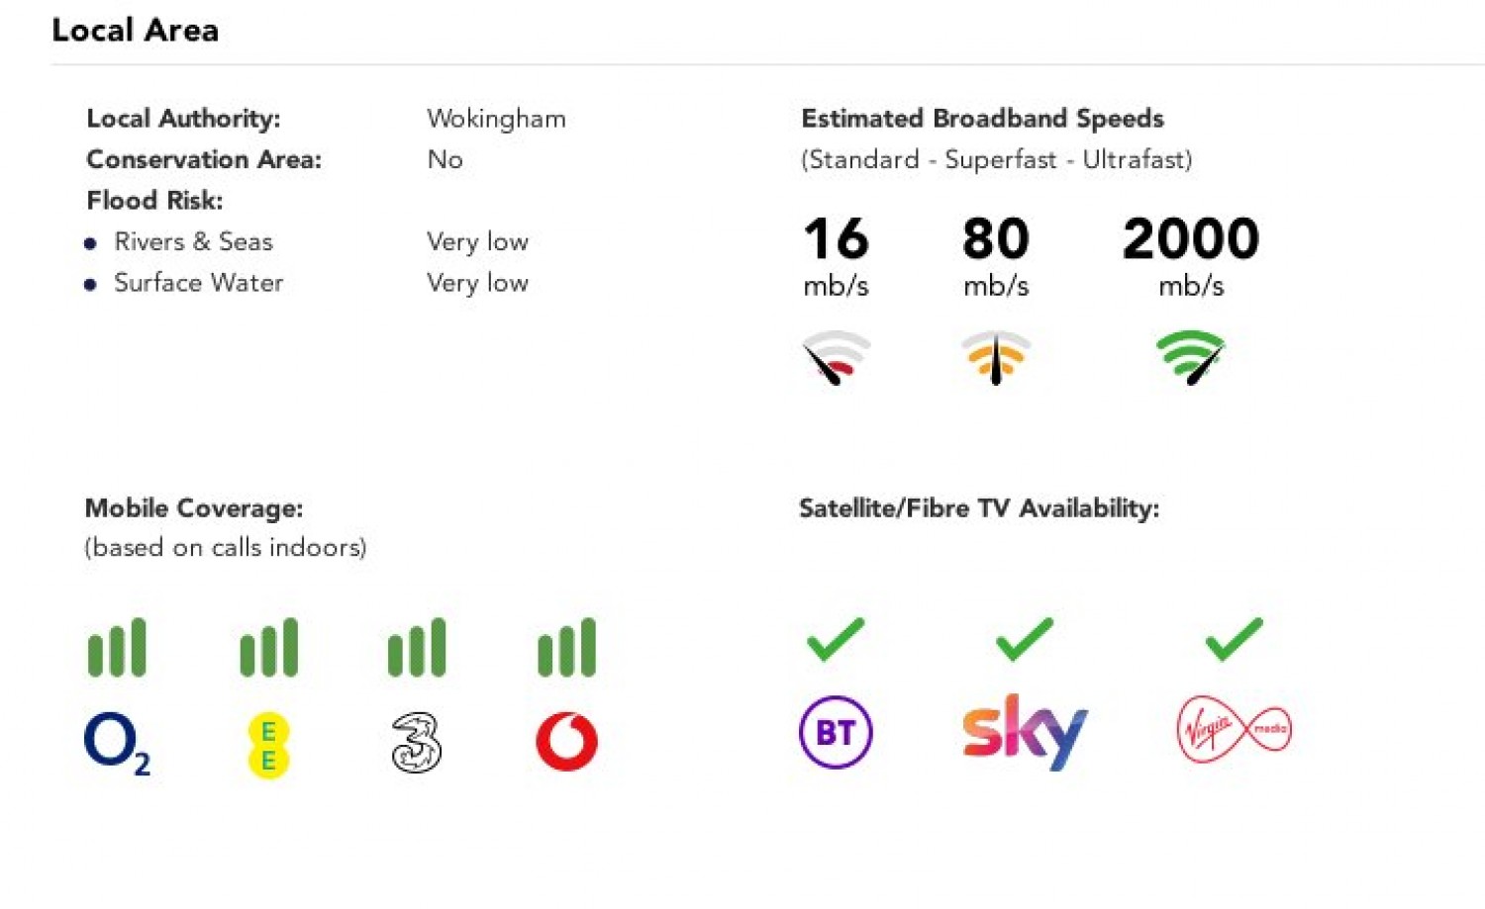Click the Wokingham local authority value
The height and width of the screenshot is (909, 1485).
click(496, 119)
